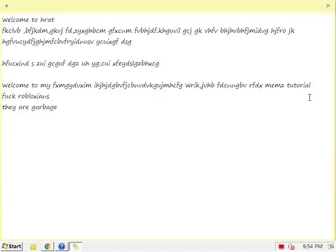This screenshot has width=336, height=252.
Task: Click the word 'dsg' ending the third line
Action: pos(126,42)
